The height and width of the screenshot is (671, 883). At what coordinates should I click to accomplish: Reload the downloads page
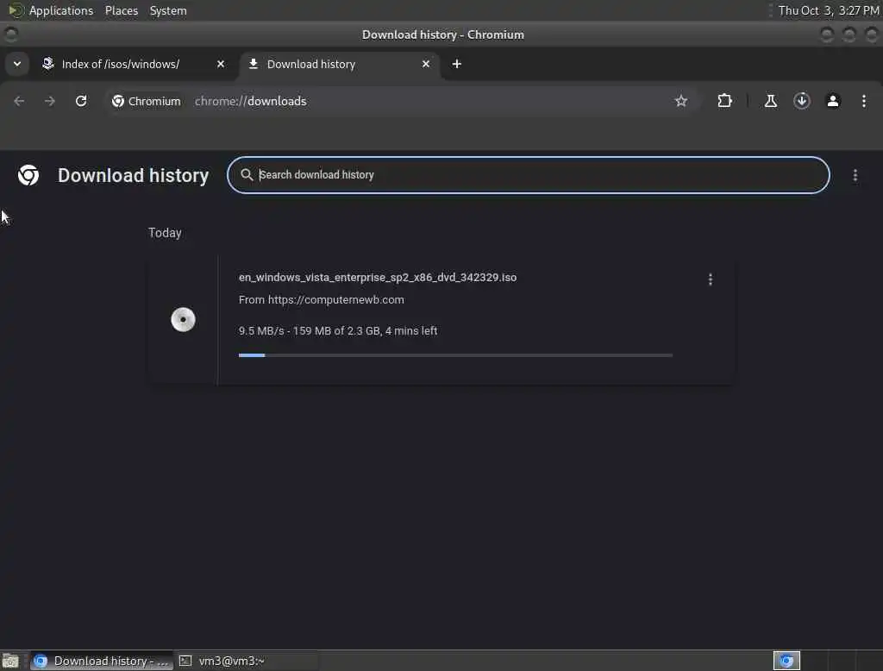click(x=81, y=101)
